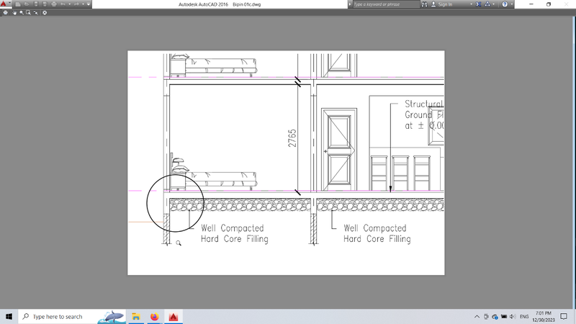The image size is (576, 324).
Task: Open Customize Quick Access Toolbar dropdown
Action: click(89, 4)
